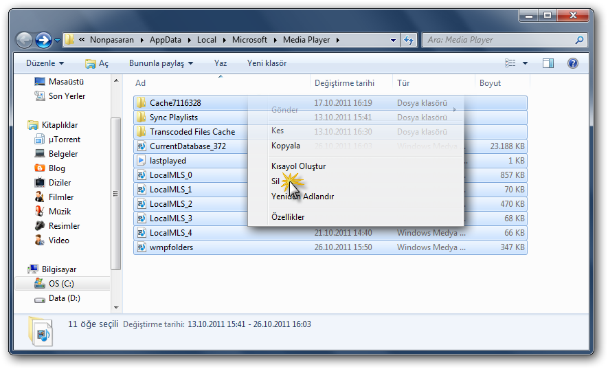Go back with the Back arrow button

point(25,40)
